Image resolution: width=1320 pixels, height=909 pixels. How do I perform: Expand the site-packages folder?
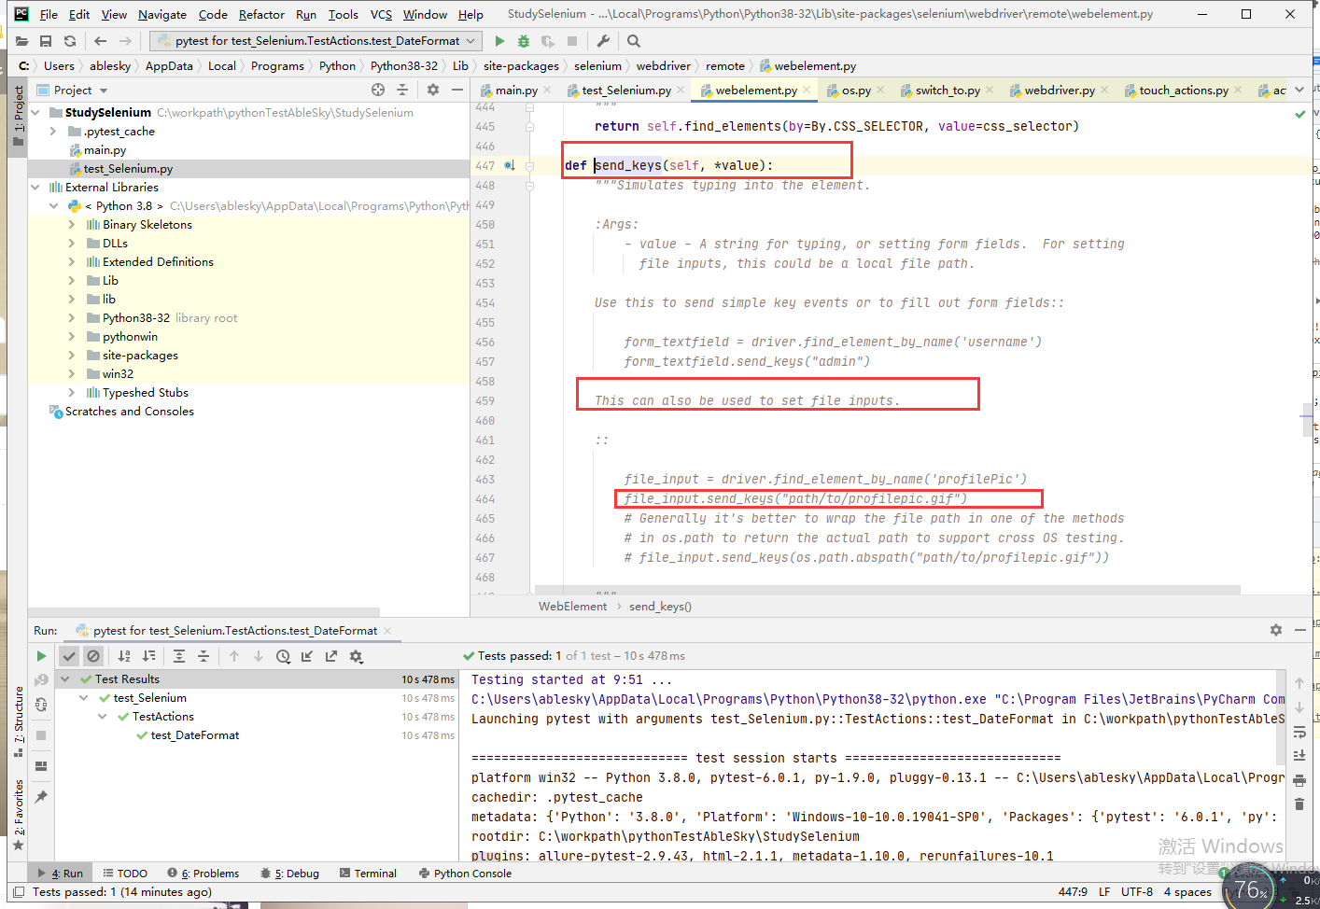pos(72,355)
